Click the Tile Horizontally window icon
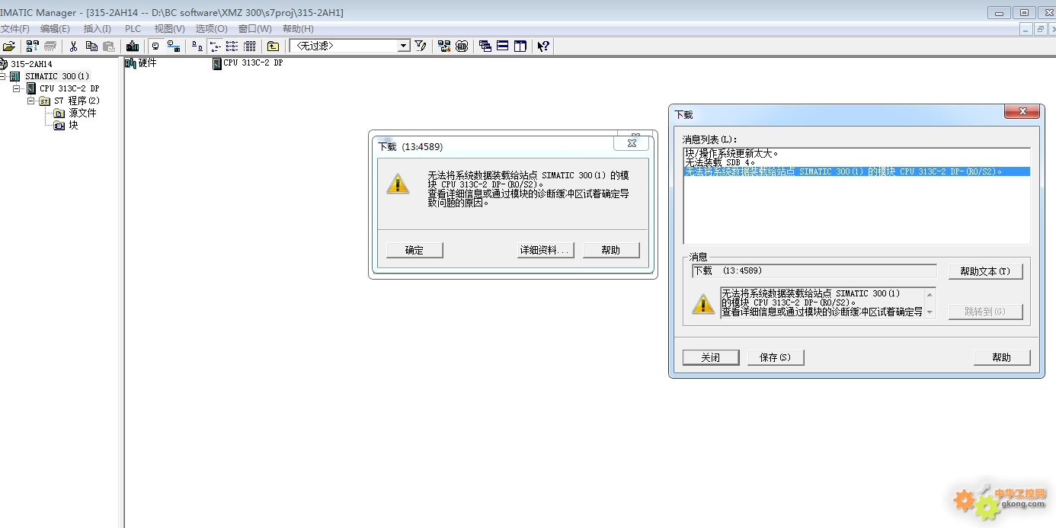The height and width of the screenshot is (528, 1056). [503, 46]
